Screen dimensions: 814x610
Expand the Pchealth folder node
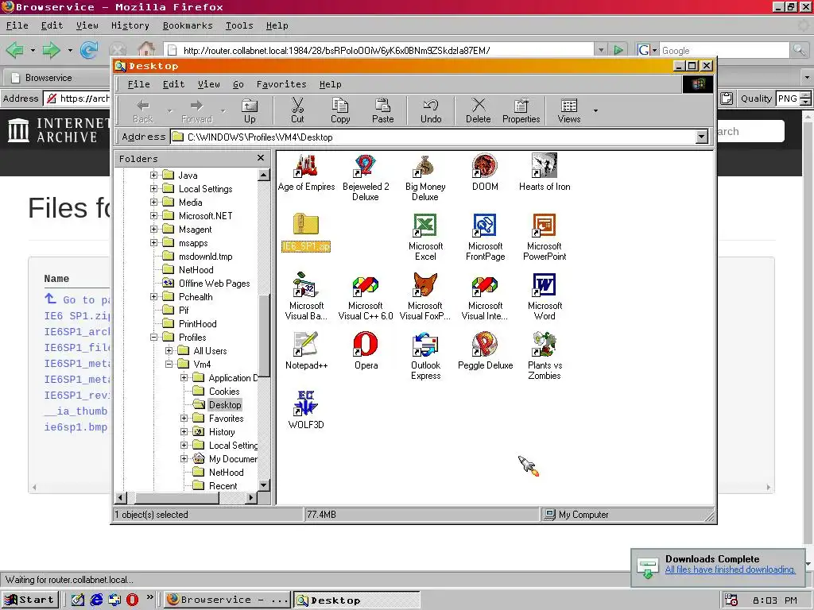[153, 297]
